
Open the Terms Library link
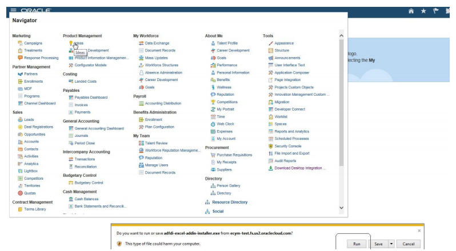(35, 209)
